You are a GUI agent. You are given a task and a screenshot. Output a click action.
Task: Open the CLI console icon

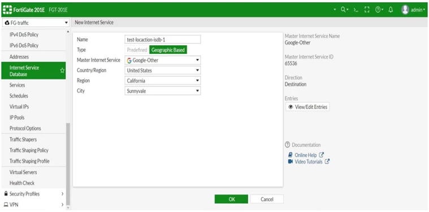point(356,10)
